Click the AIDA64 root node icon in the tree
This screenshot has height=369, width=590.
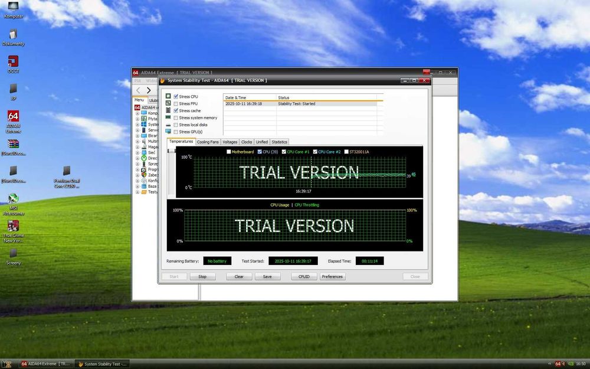(x=137, y=107)
